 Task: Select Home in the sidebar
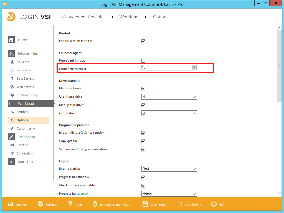point(23,40)
